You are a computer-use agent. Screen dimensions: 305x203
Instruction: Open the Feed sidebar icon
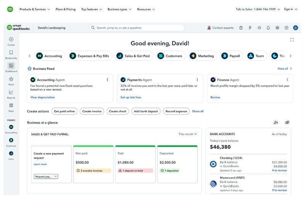point(11,79)
